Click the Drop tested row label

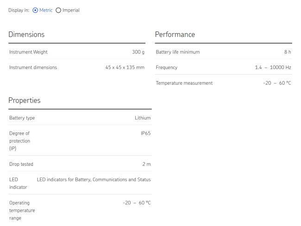click(21, 164)
